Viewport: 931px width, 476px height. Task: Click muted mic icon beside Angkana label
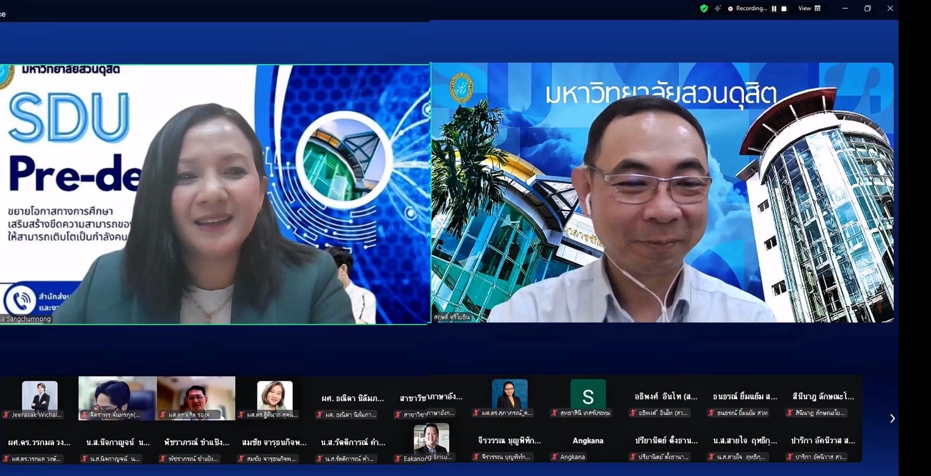[554, 457]
